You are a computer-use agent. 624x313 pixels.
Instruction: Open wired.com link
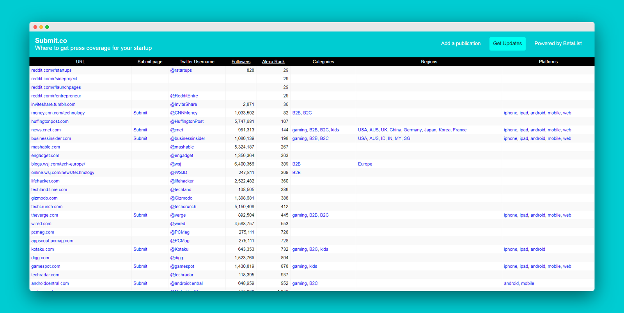coord(41,224)
